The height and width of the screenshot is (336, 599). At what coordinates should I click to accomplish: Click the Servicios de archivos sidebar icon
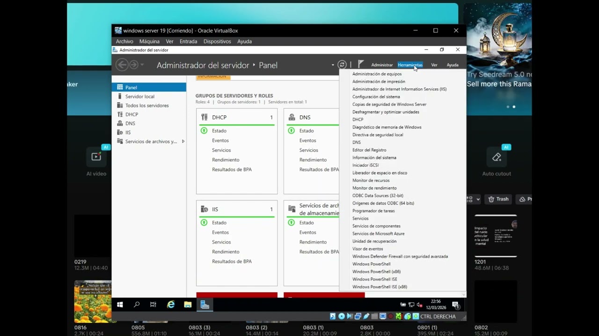(x=120, y=141)
